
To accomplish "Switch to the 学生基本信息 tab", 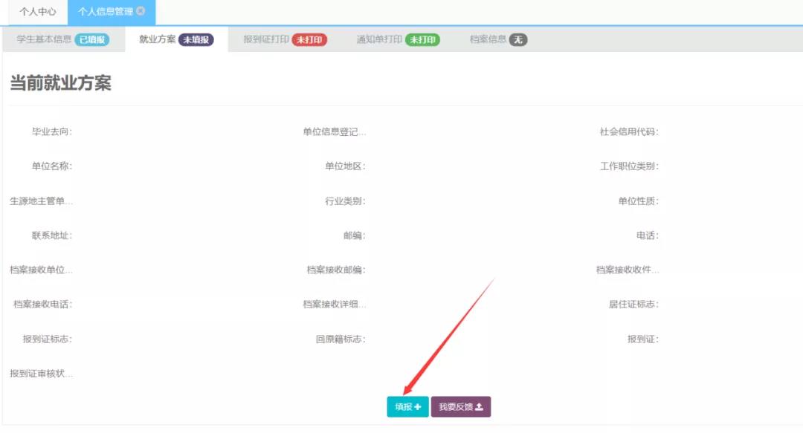I will coord(46,39).
